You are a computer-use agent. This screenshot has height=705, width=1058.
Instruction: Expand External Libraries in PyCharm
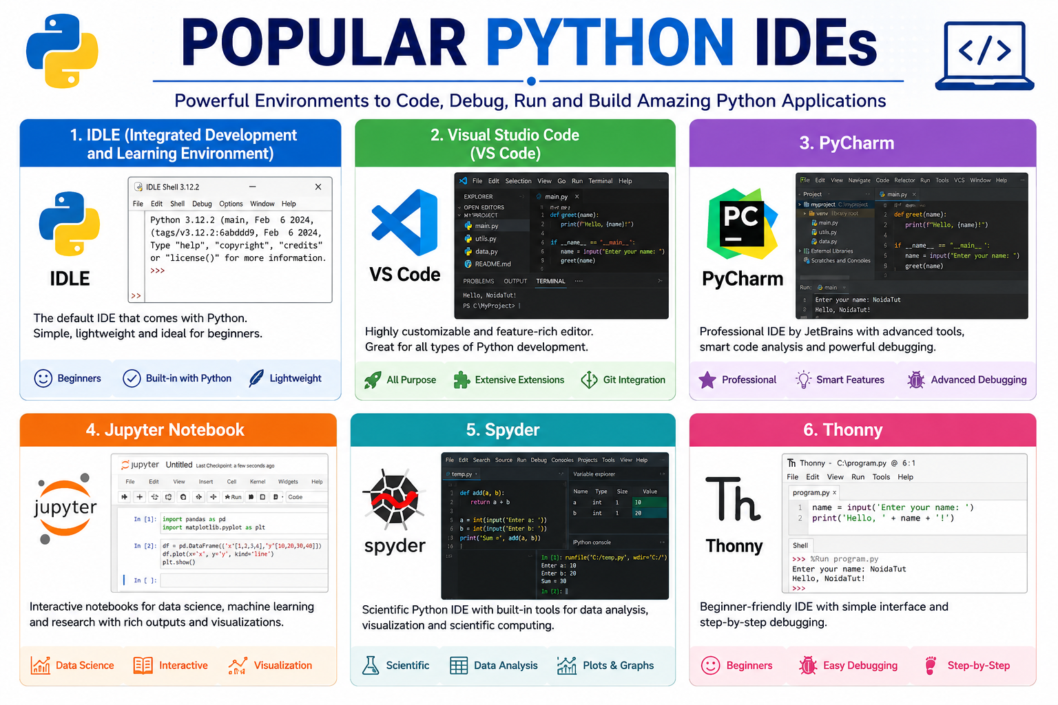[800, 251]
